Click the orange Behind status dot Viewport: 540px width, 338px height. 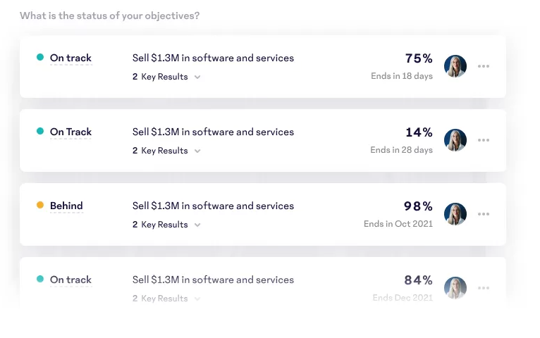(x=40, y=206)
